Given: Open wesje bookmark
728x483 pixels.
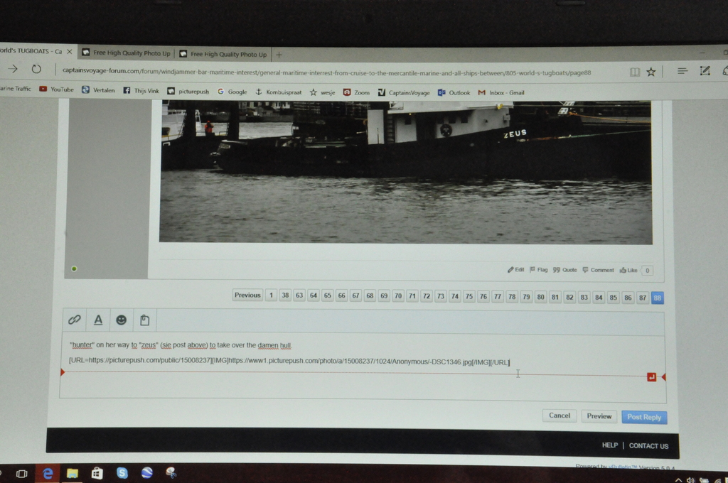Looking at the screenshot, I should click(x=322, y=92).
